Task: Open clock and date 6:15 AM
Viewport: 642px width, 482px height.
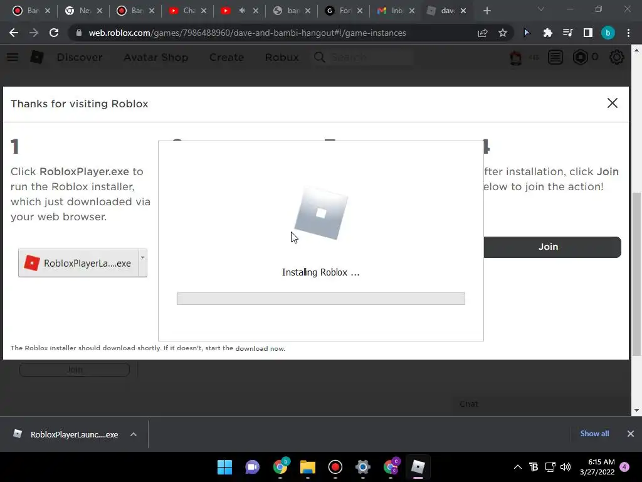Action: [x=597, y=467]
